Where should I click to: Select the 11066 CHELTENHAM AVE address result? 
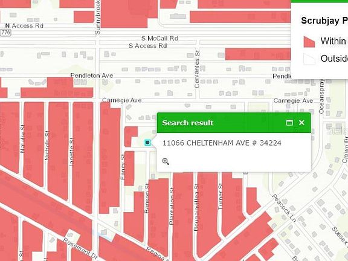tap(222, 143)
